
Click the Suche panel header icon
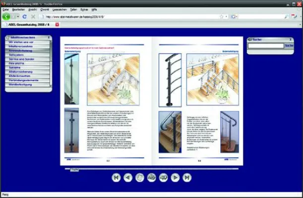250,39
